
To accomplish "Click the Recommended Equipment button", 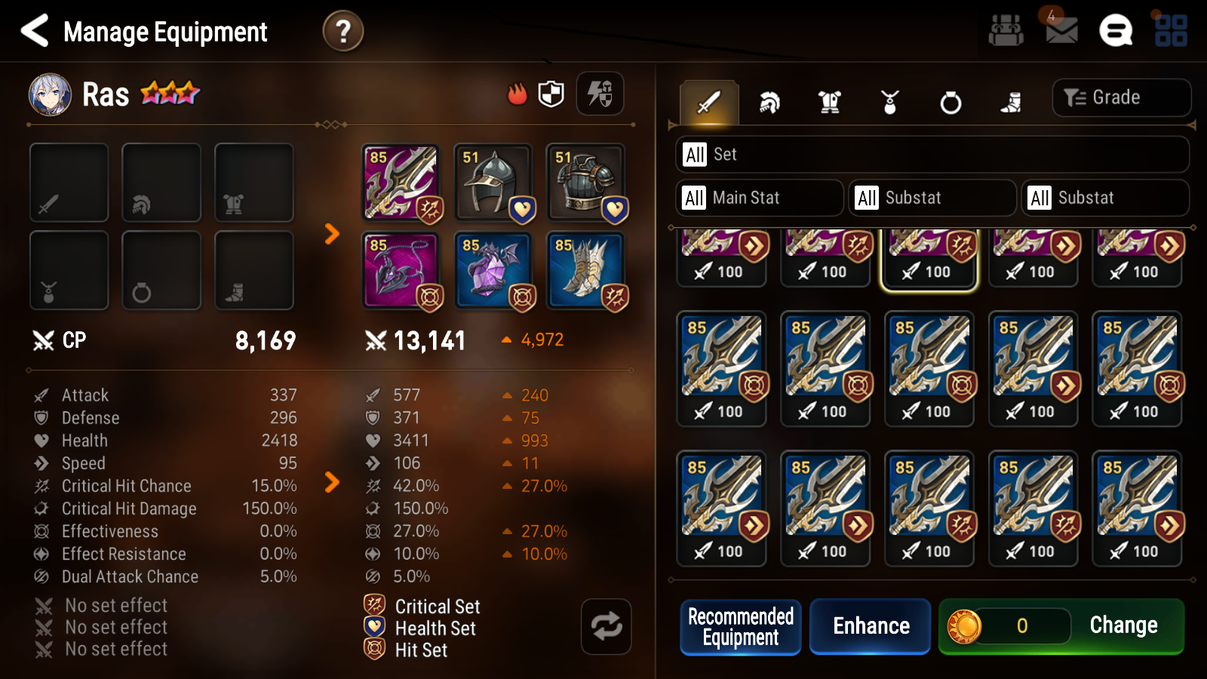I will click(x=741, y=627).
